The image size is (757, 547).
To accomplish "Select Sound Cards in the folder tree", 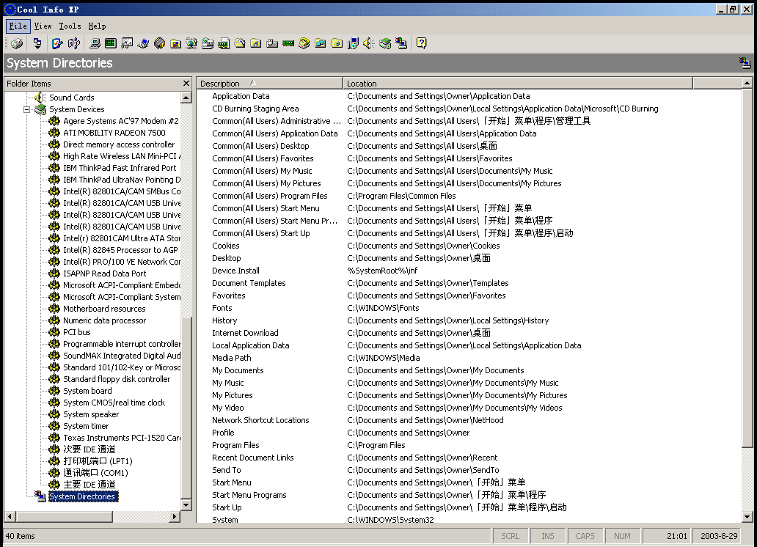I will point(71,98).
